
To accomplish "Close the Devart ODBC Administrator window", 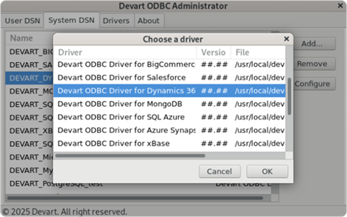I will [x=341, y=6].
